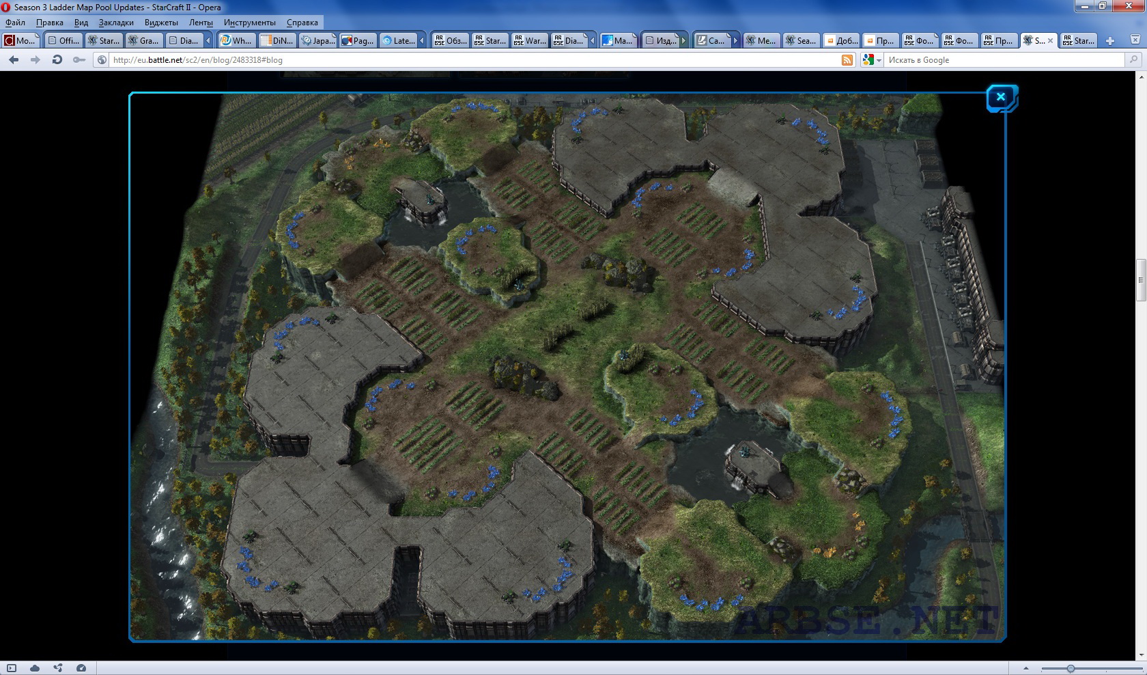Switch to the 'Offi...' tab

(x=63, y=41)
